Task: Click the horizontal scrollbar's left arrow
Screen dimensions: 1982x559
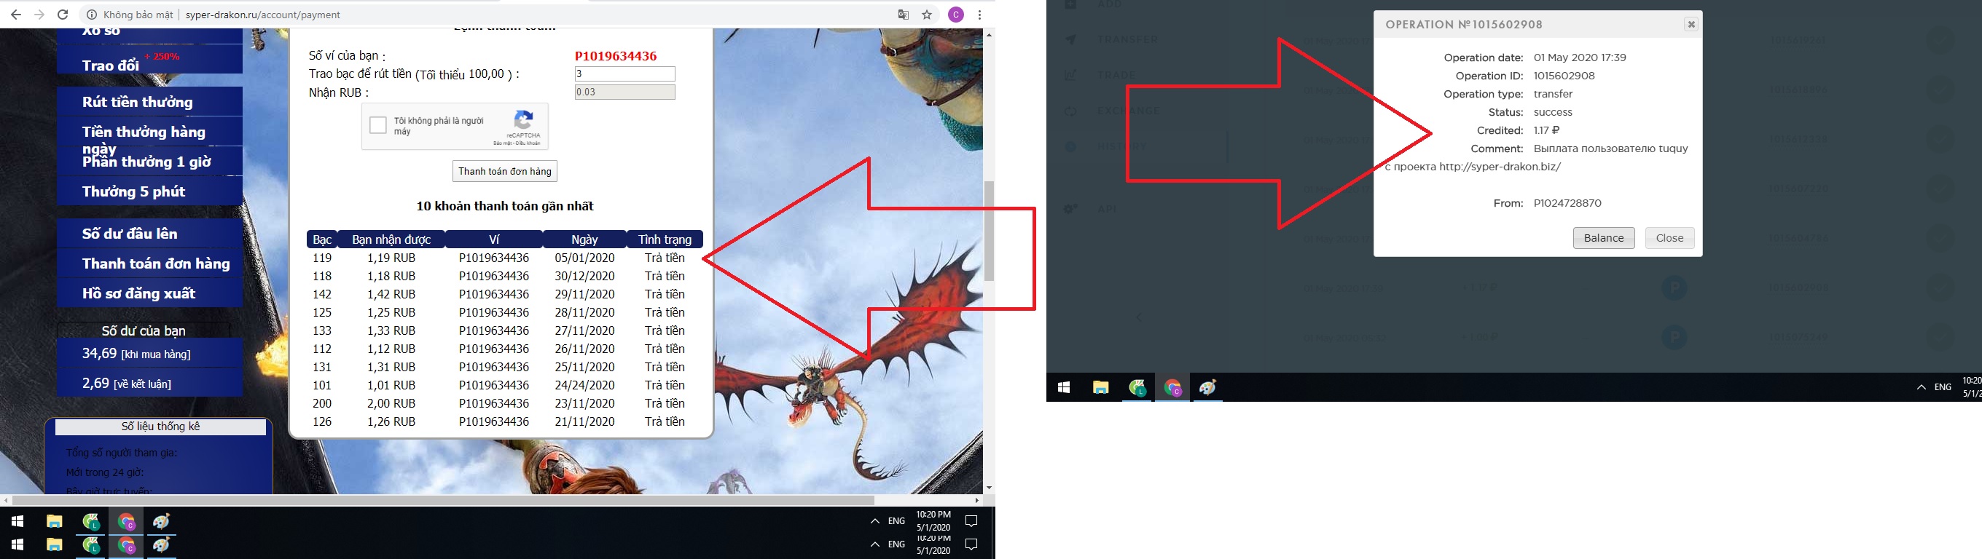Action: 6,500
